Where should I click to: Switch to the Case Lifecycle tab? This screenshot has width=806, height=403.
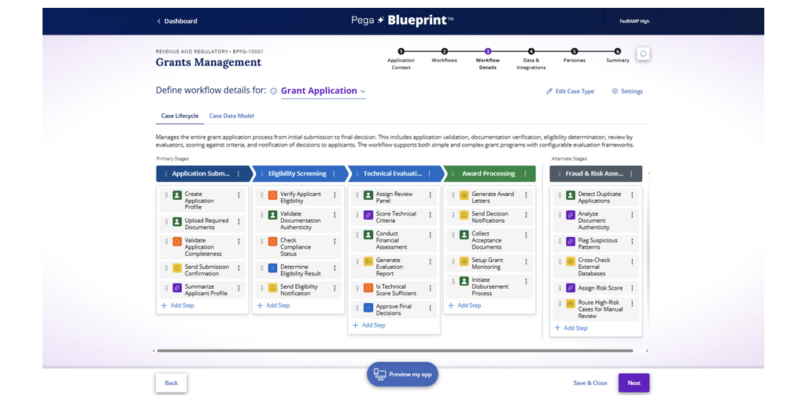coord(179,116)
